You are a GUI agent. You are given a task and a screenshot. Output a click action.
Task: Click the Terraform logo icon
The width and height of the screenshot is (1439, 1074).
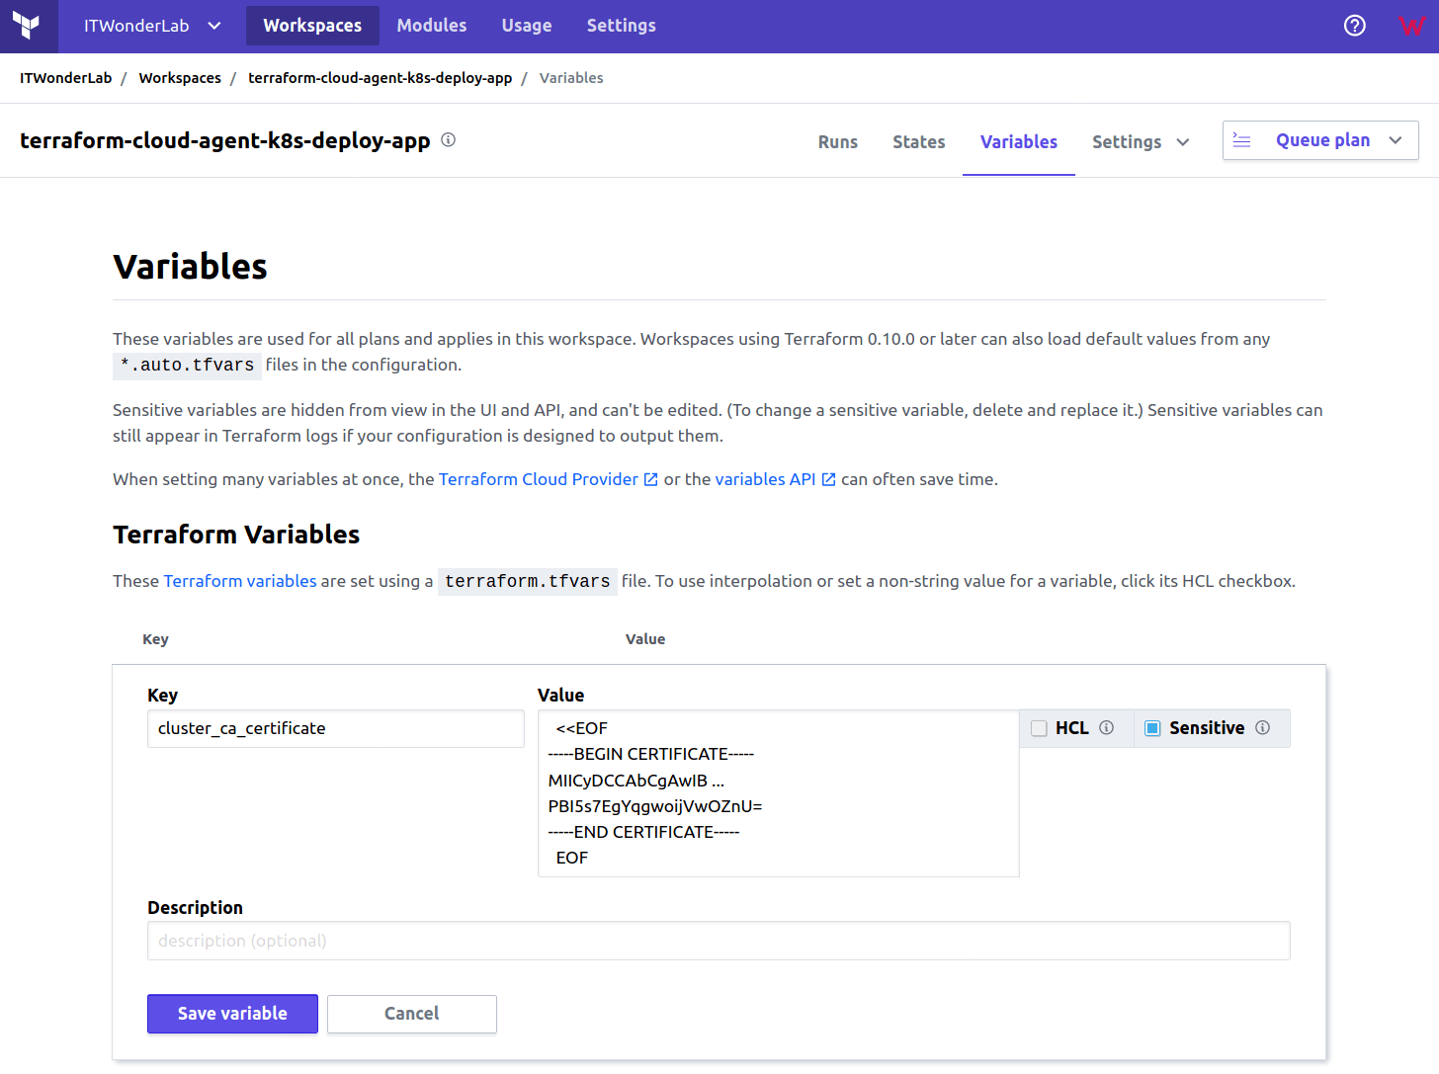(28, 26)
